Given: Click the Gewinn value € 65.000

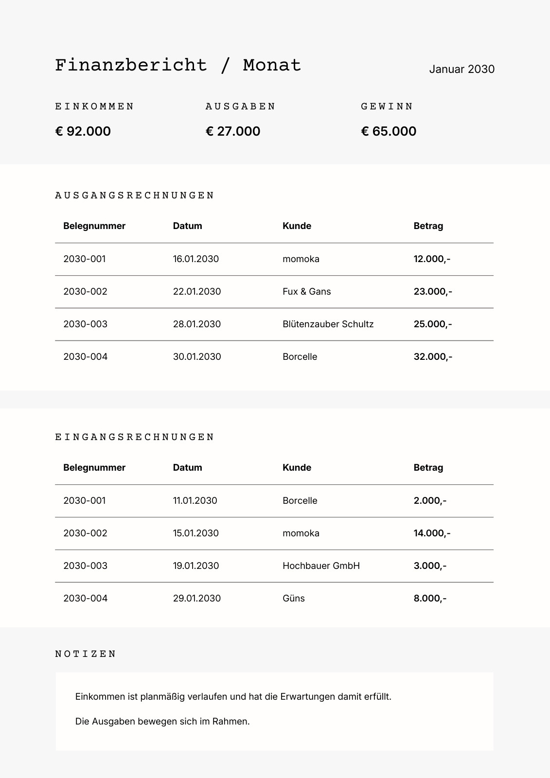Looking at the screenshot, I should (x=389, y=131).
